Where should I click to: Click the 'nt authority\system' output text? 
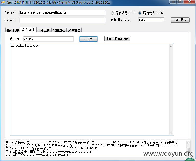[x=25, y=46]
